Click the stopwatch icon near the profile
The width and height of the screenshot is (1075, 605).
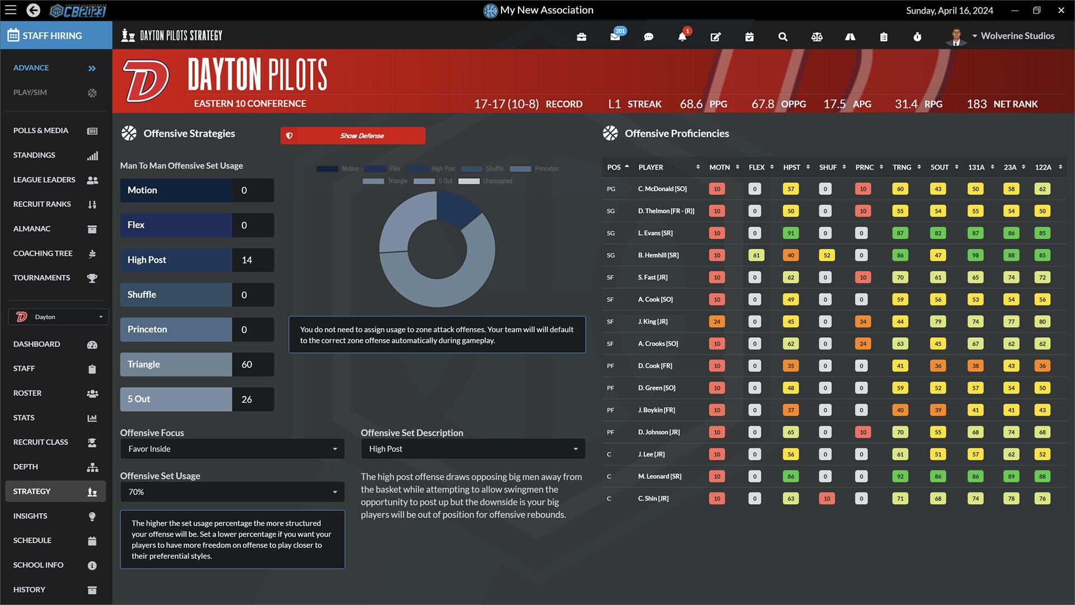[918, 36]
